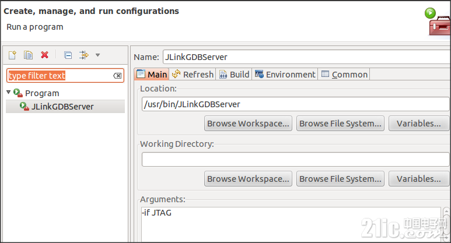The image size is (451, 243).
Task: Open the filter options dropdown arrow
Action: [x=98, y=55]
